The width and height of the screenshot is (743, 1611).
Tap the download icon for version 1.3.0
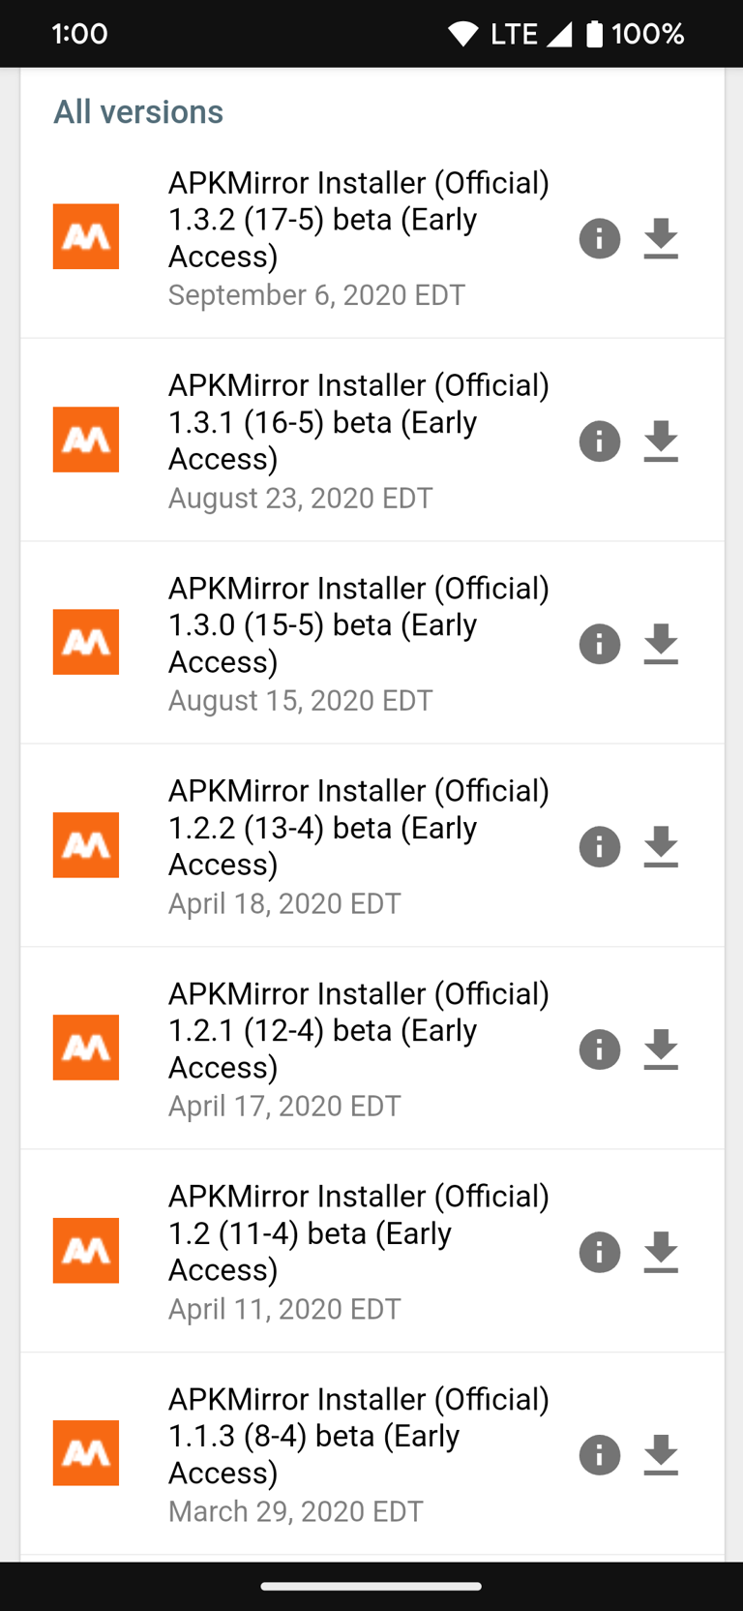tap(661, 644)
